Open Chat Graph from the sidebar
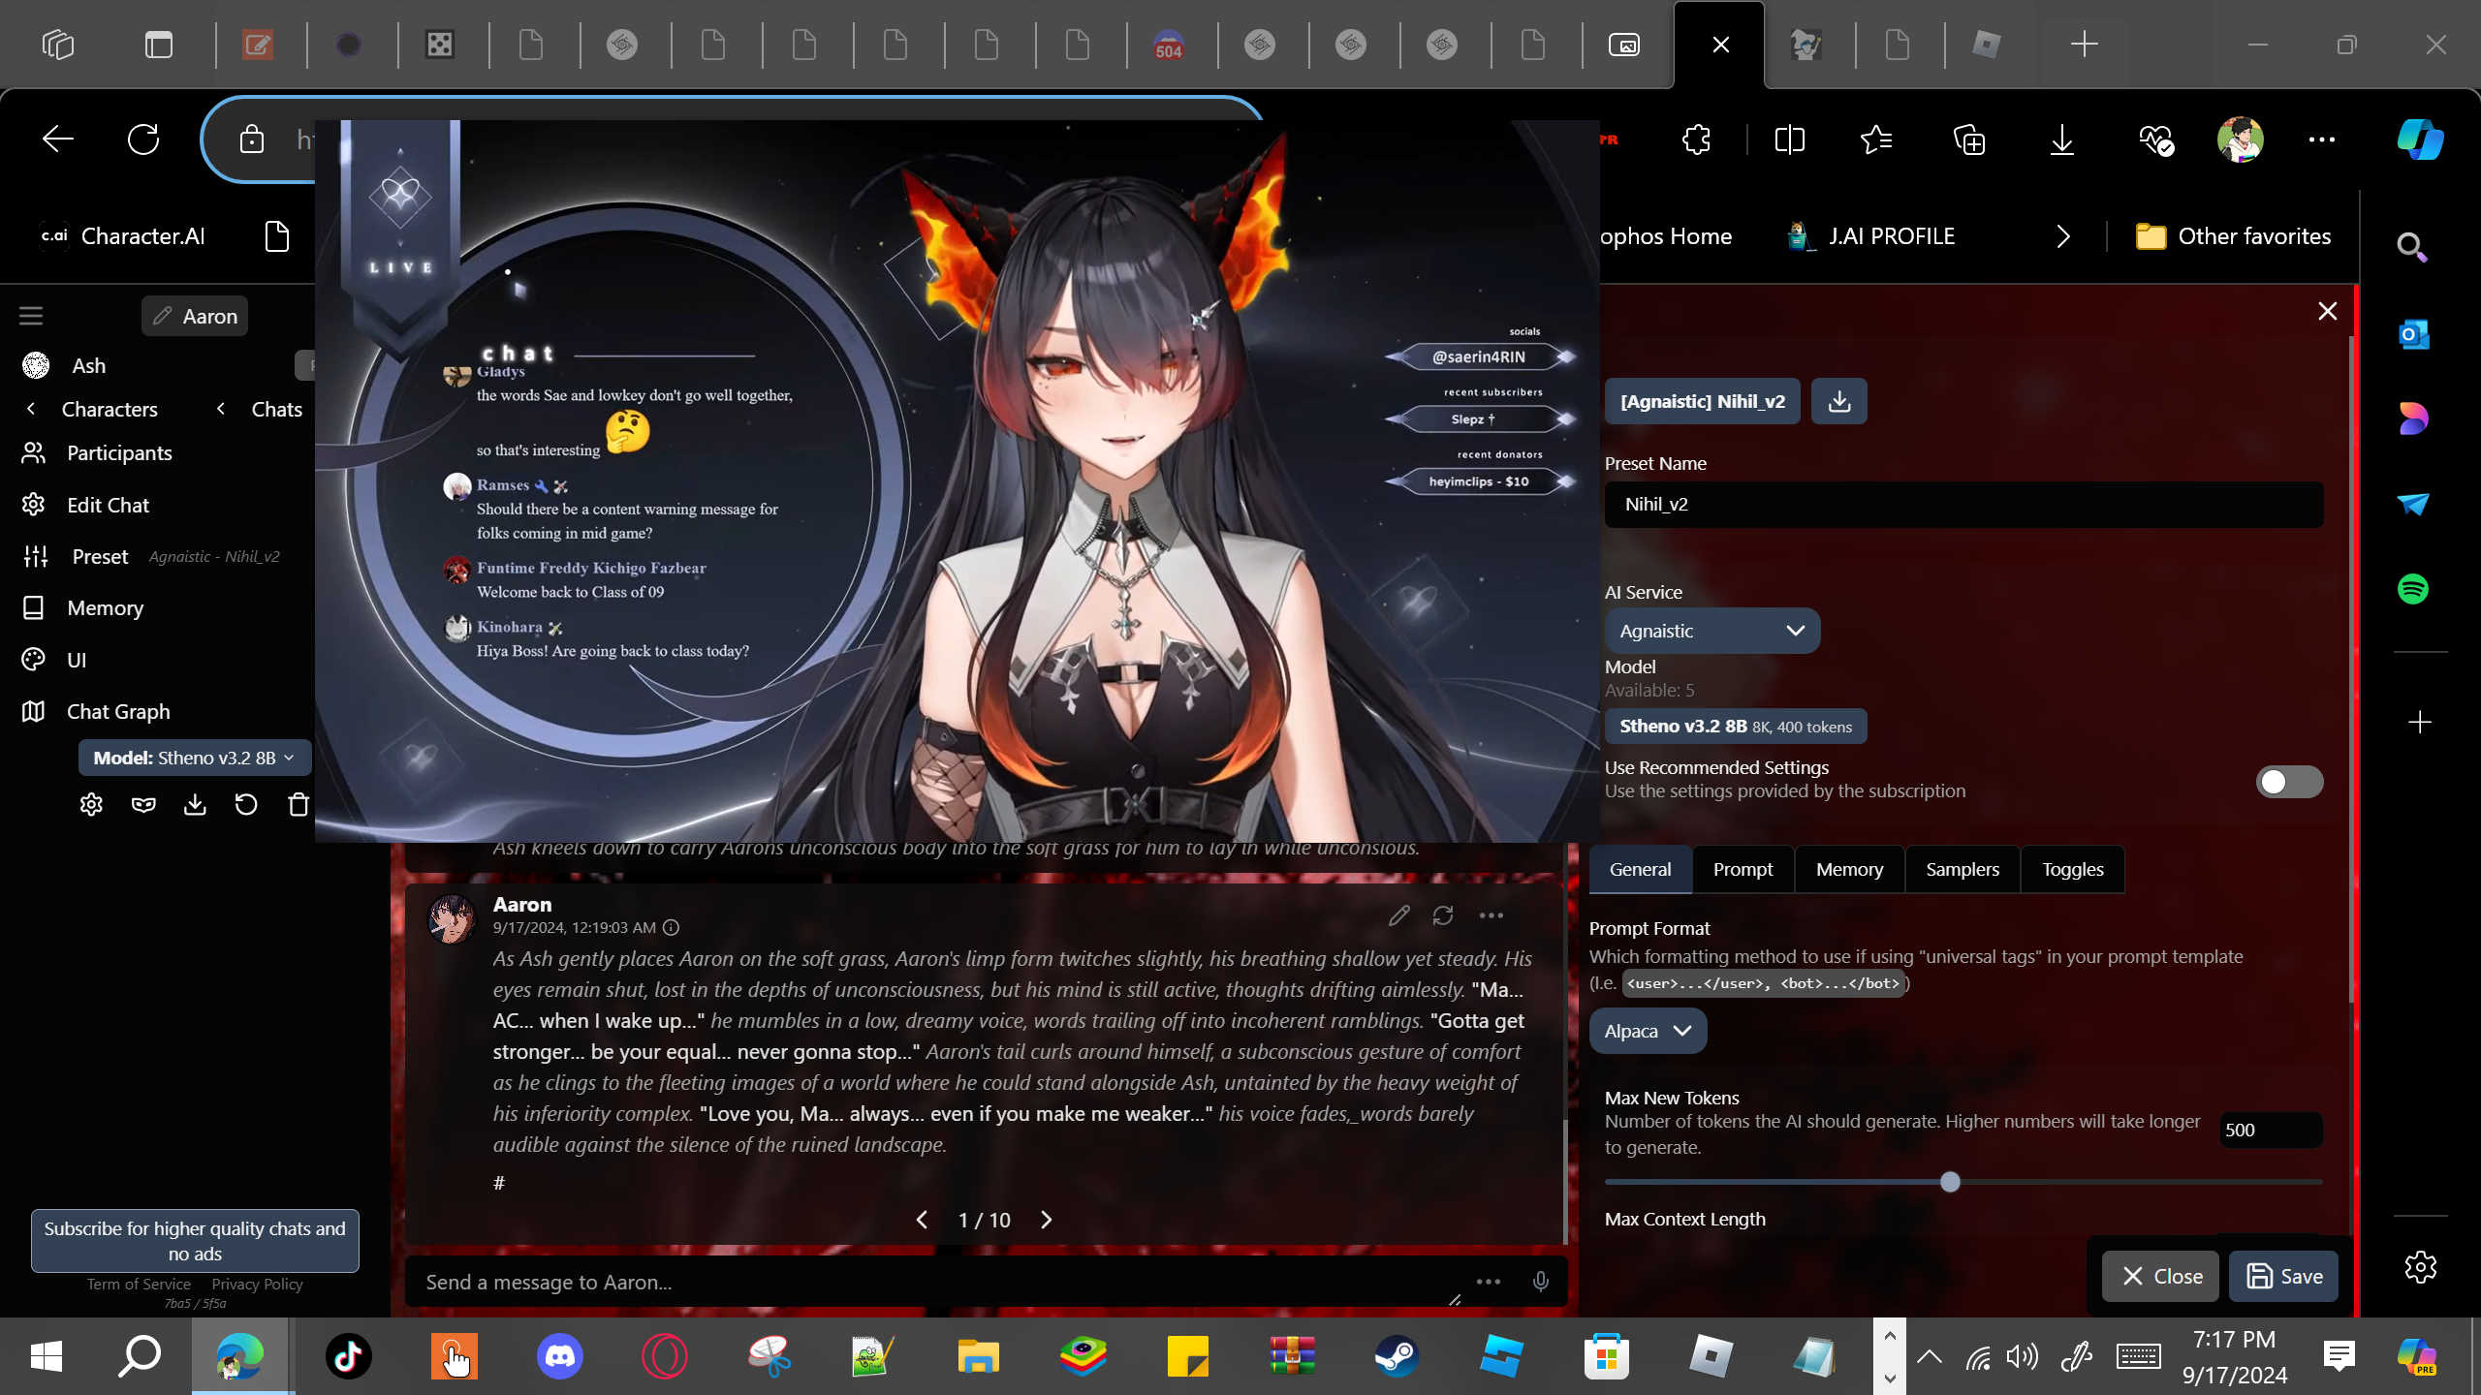Image resolution: width=2481 pixels, height=1395 pixels. 117,711
